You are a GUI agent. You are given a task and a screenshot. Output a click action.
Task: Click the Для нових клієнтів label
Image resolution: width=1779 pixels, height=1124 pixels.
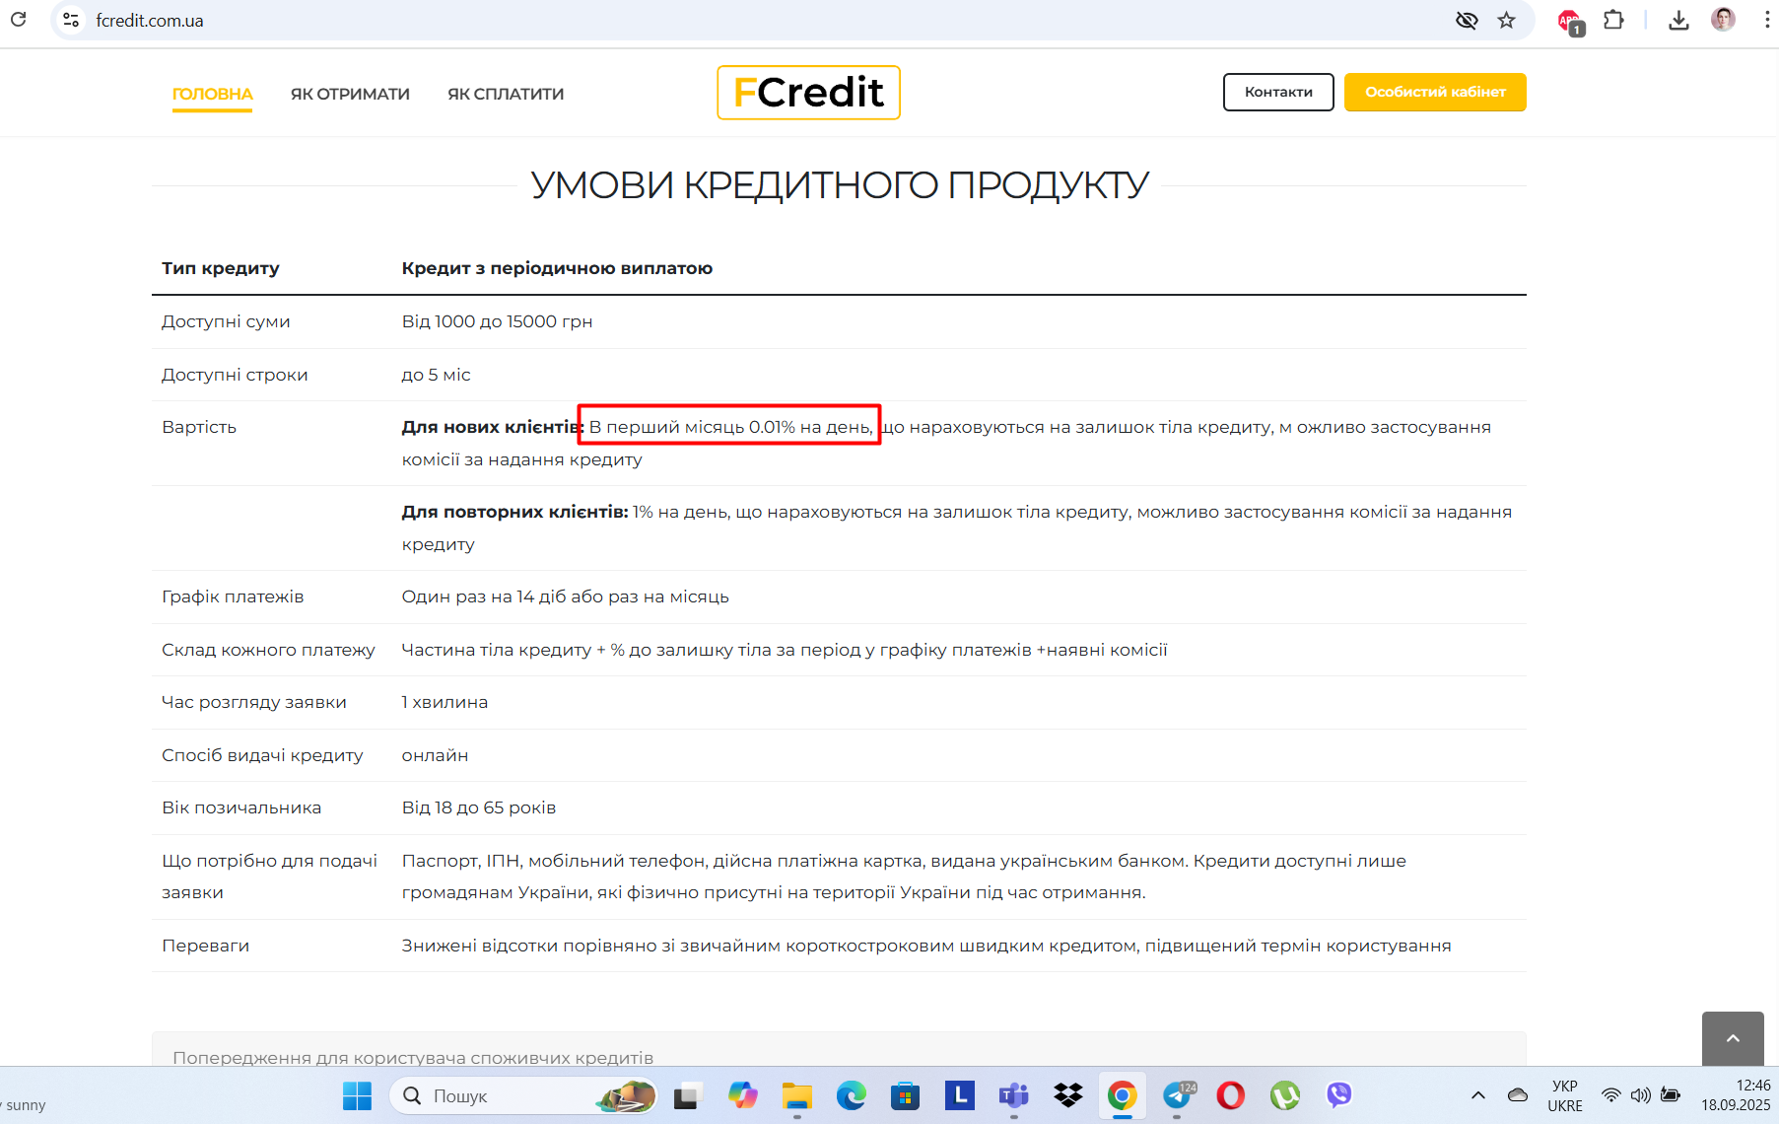point(492,427)
